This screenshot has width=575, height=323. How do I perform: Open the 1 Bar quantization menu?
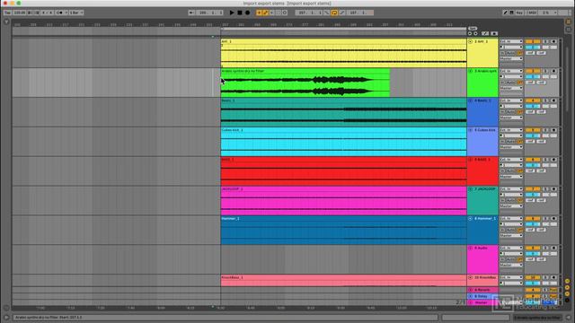click(x=76, y=13)
